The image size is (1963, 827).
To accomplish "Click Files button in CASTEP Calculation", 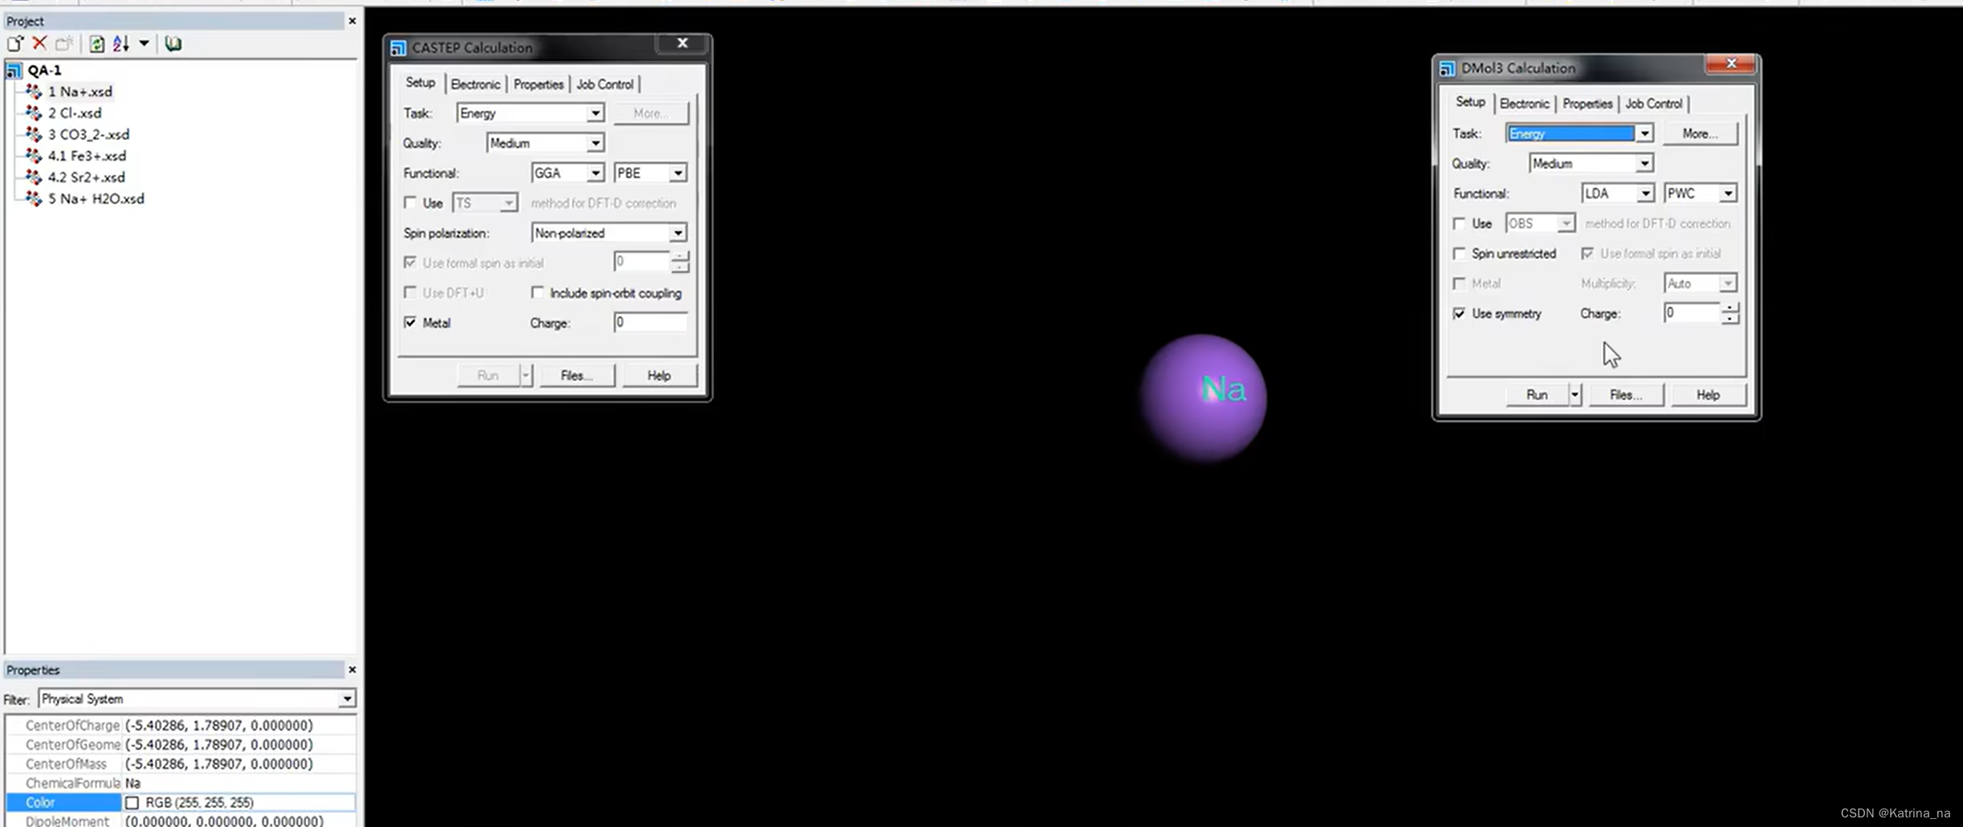I will point(576,376).
